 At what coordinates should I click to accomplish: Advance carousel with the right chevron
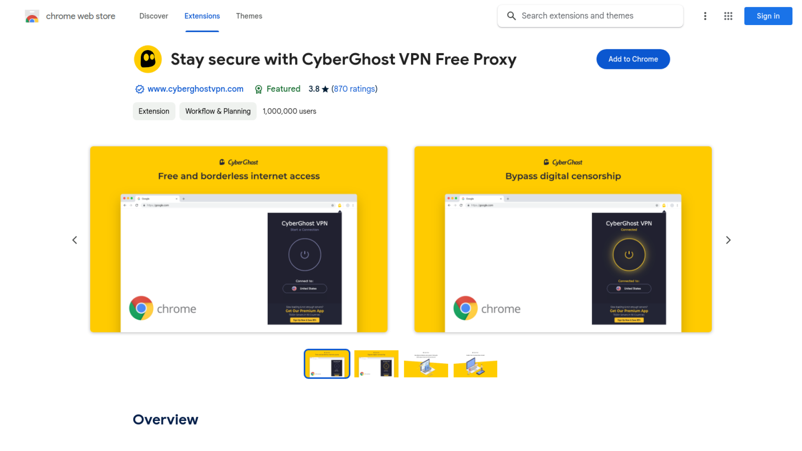click(x=728, y=240)
